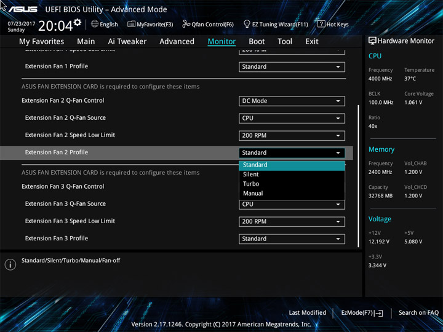Select the Extension Fan 2 Profile row label
The image size is (443, 332).
coord(57,152)
